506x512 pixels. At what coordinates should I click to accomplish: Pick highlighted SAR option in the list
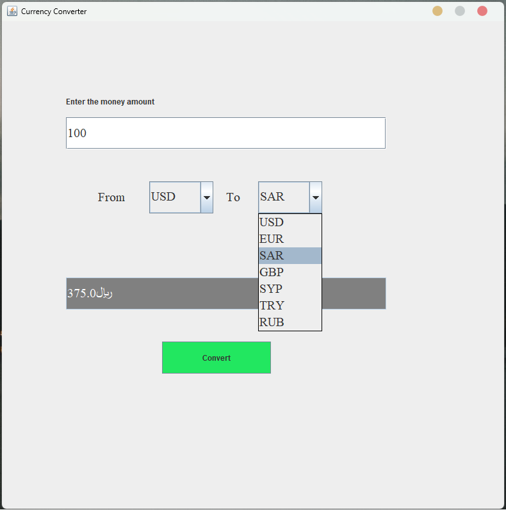pos(290,256)
